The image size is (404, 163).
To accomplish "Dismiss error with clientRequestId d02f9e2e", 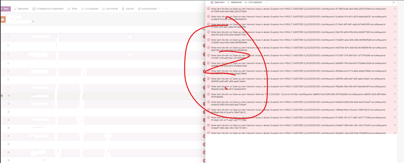I will pyautogui.click(x=395, y=71).
